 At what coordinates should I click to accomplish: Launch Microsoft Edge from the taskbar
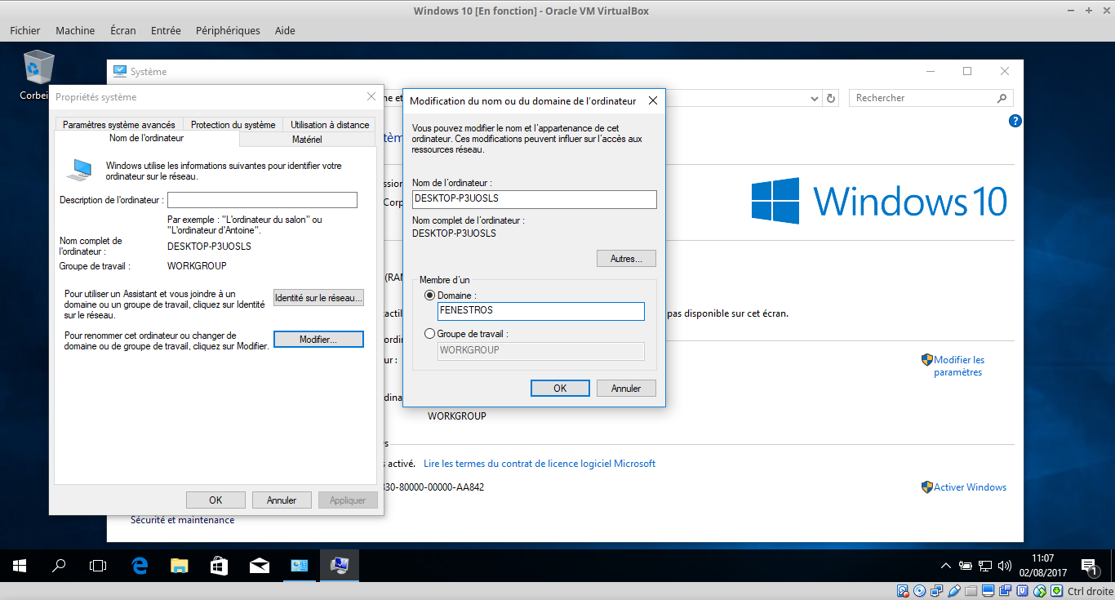click(x=140, y=565)
